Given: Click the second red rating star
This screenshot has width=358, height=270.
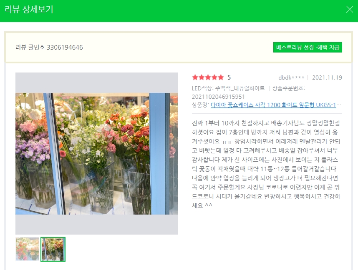Looking at the screenshot, I should click(202, 77).
